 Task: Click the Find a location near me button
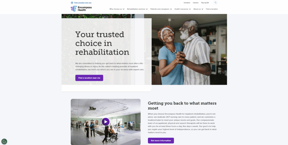[x=89, y=78]
